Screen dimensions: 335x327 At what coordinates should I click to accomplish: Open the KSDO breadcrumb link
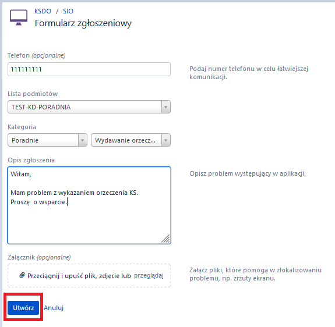pyautogui.click(x=43, y=11)
